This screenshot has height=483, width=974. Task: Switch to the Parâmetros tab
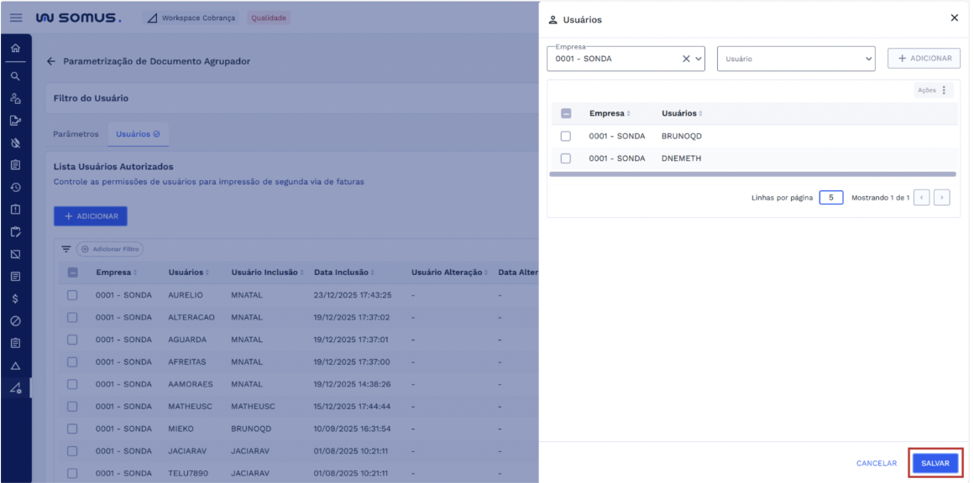(x=76, y=134)
